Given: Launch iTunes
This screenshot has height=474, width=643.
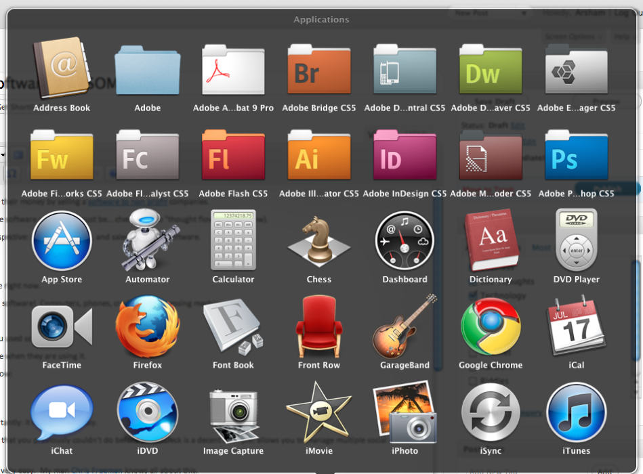Looking at the screenshot, I should 576,412.
